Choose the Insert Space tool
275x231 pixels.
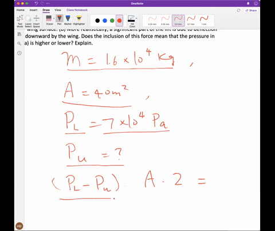tap(36, 21)
